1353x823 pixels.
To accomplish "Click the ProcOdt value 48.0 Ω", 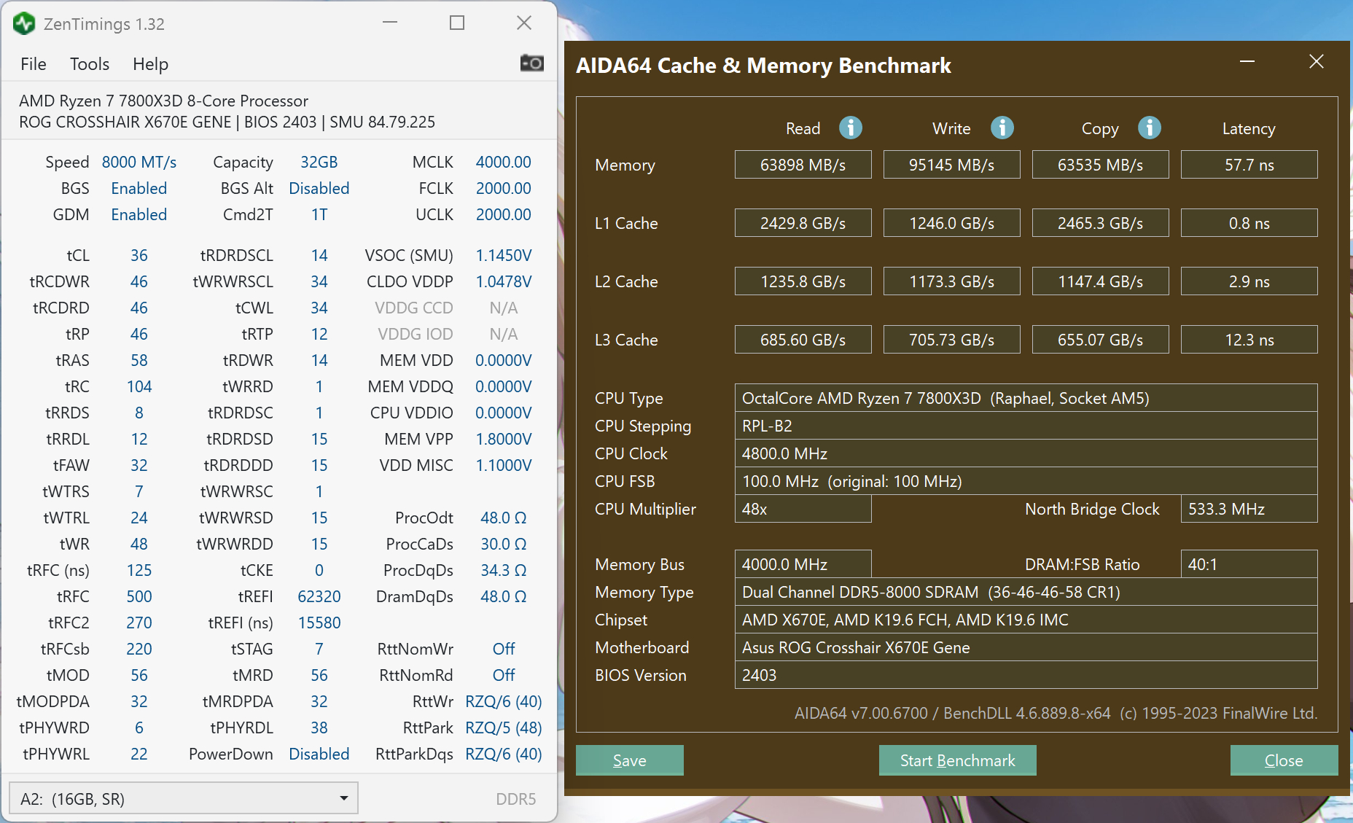I will [x=503, y=518].
